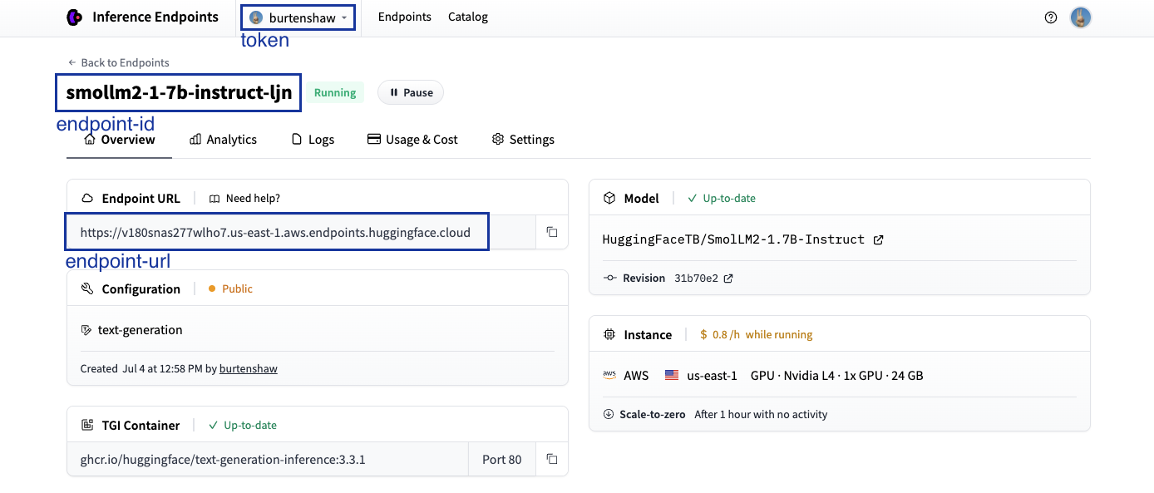Click the Instance chip icon
The height and width of the screenshot is (493, 1154).
[x=609, y=334]
